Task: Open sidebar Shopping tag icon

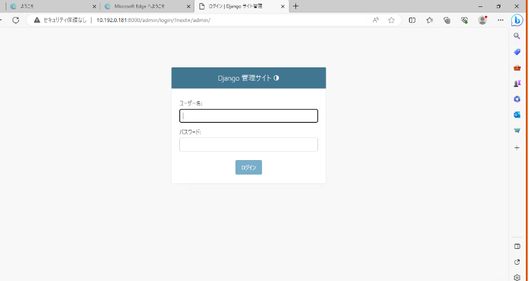Action: (517, 52)
